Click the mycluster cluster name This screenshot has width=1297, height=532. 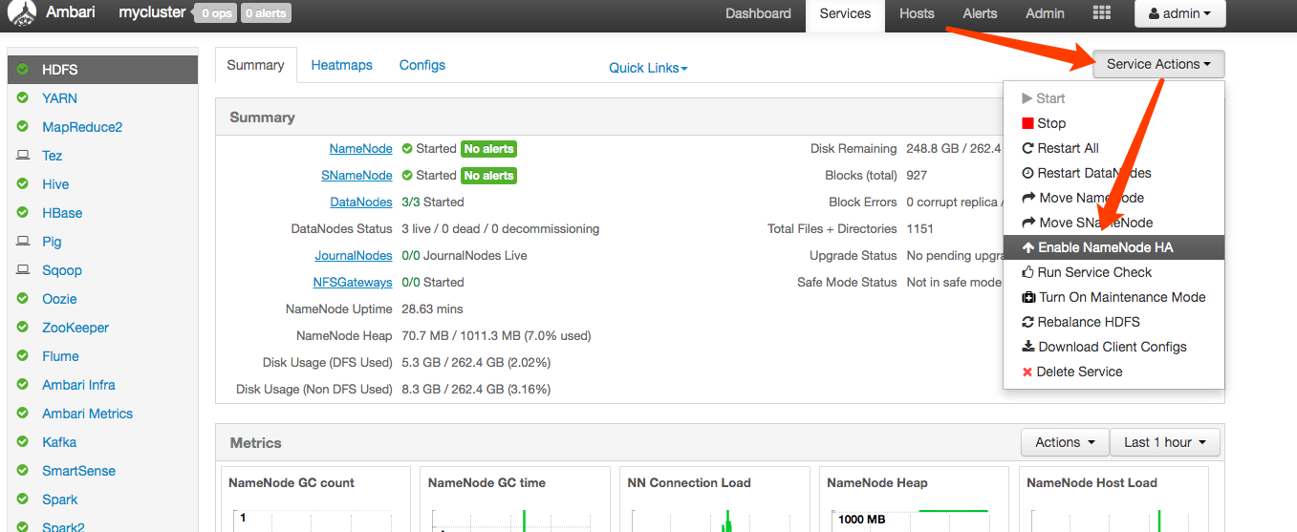point(152,13)
